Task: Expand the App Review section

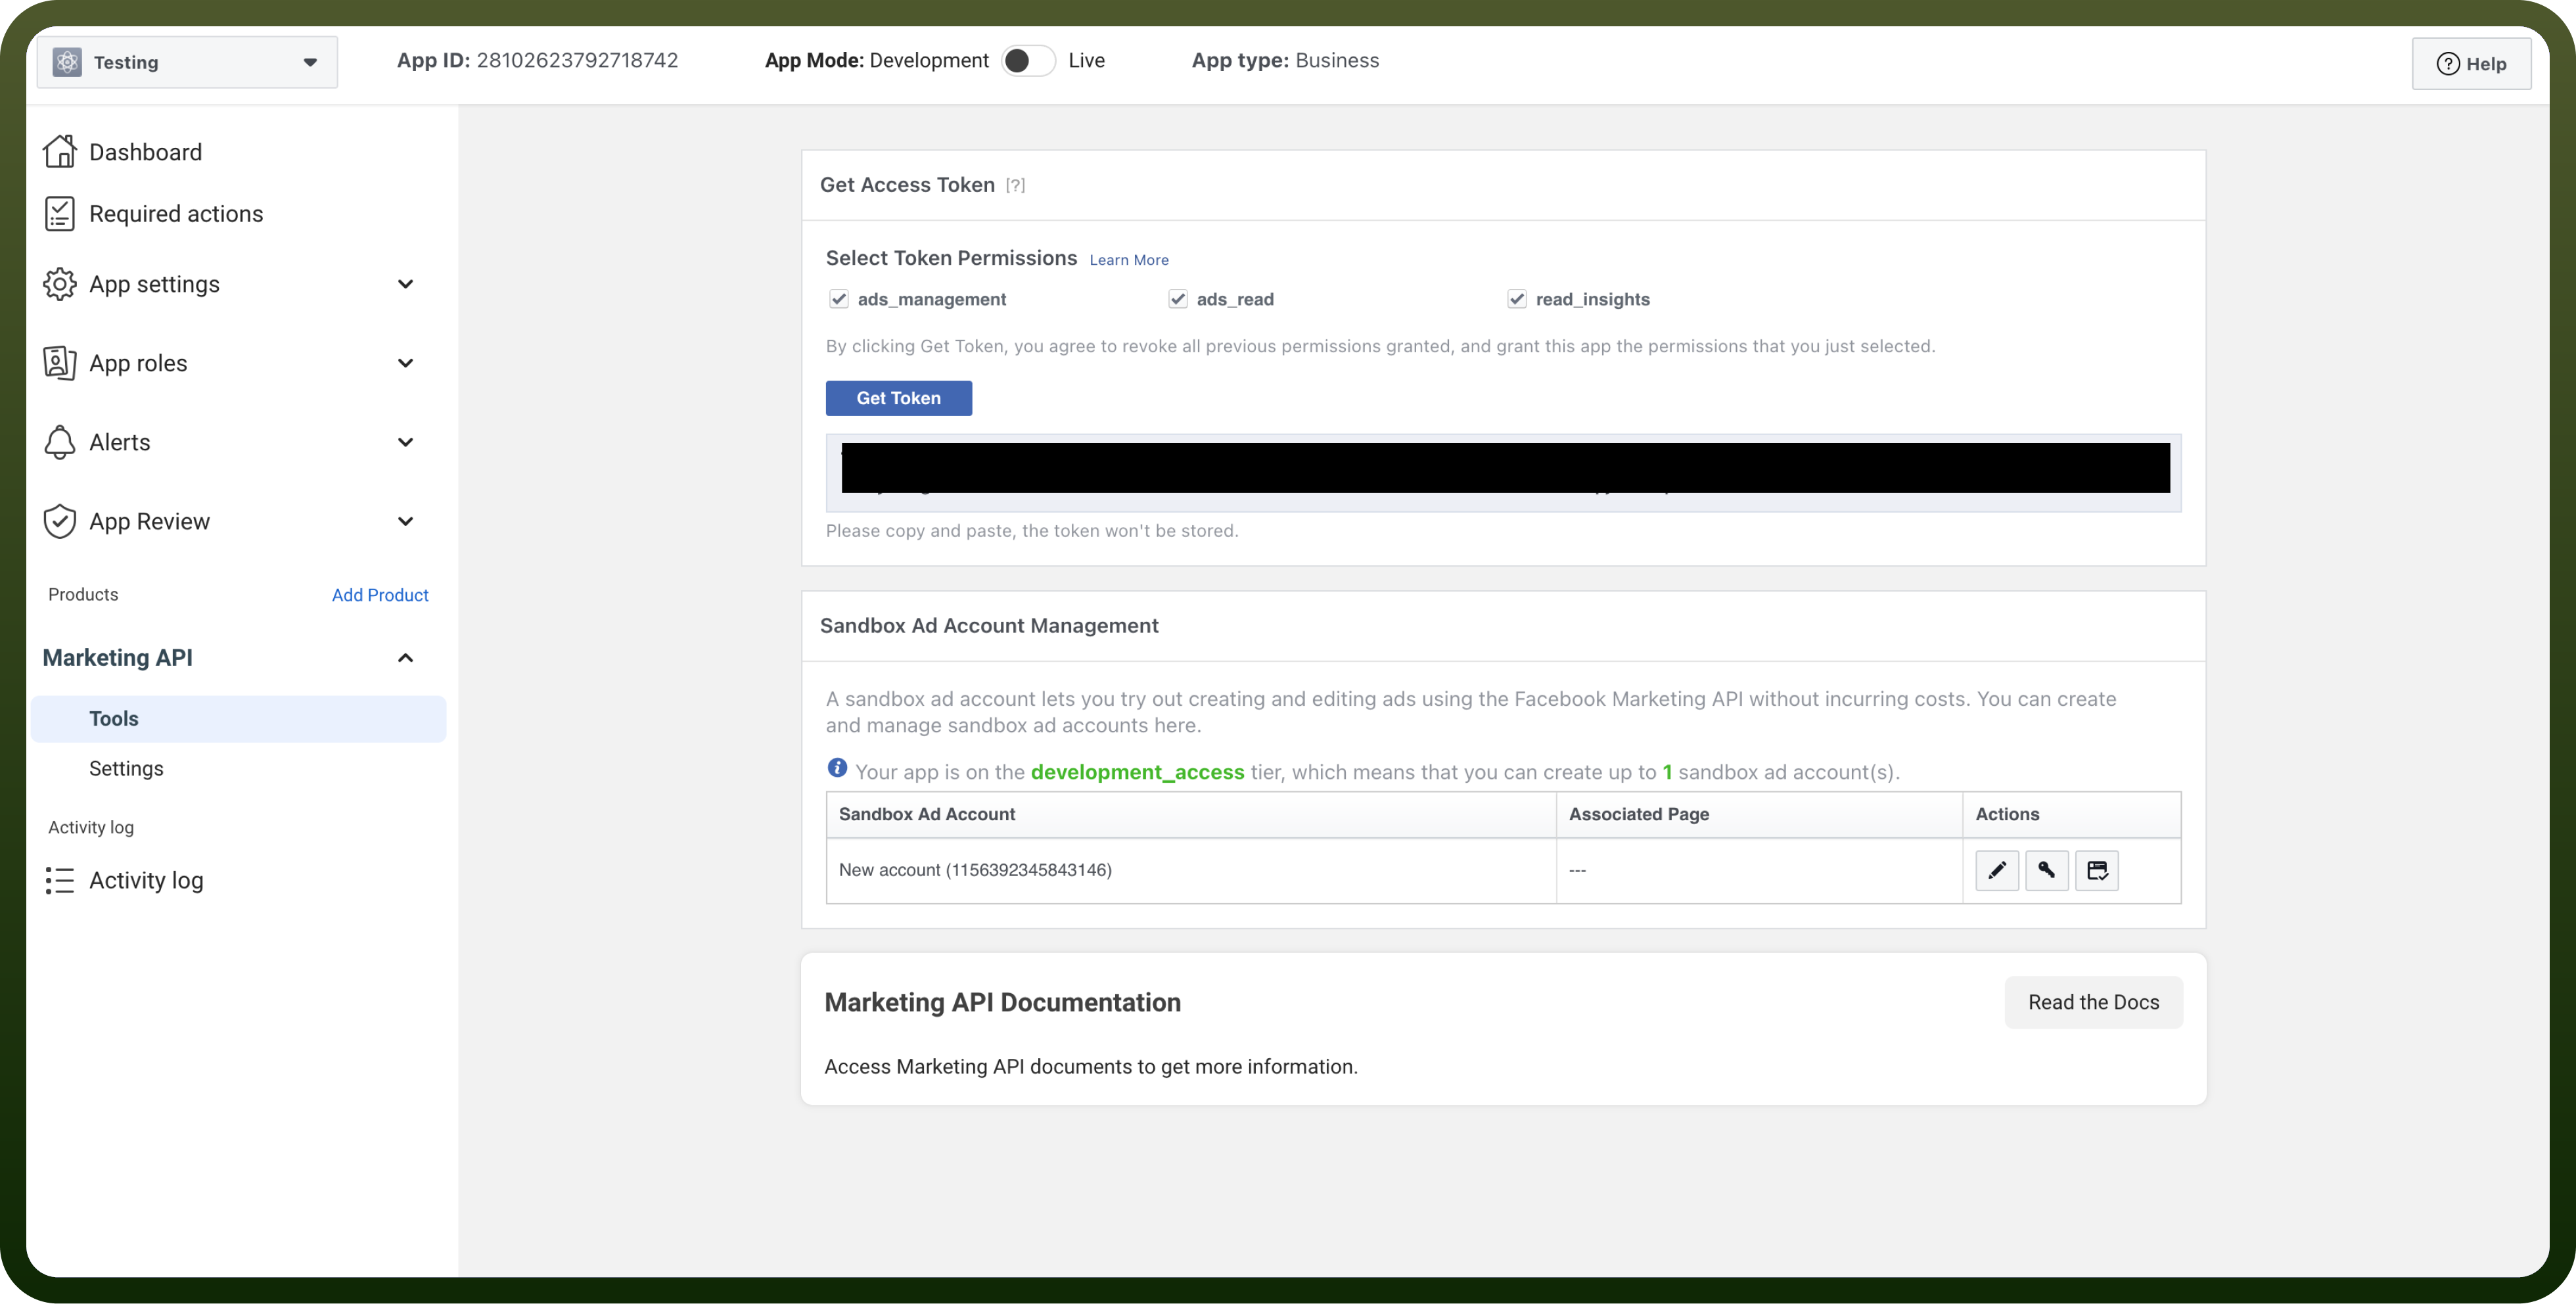Action: click(405, 521)
